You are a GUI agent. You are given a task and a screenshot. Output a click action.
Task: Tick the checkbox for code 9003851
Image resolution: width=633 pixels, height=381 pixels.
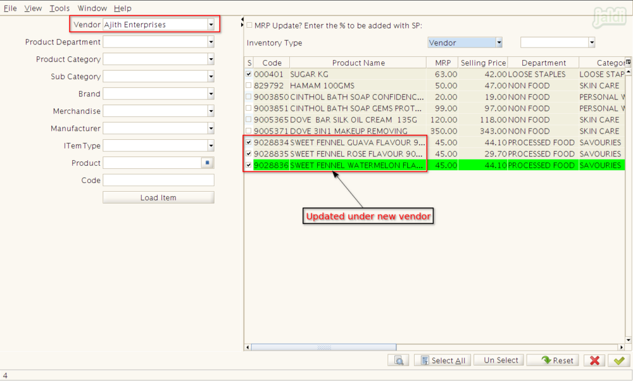[249, 108]
